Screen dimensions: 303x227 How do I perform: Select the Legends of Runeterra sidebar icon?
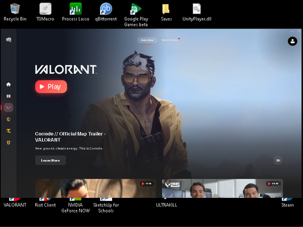[x=8, y=143]
